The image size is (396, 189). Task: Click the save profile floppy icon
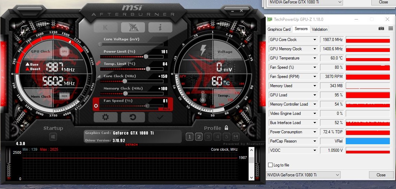(236, 137)
